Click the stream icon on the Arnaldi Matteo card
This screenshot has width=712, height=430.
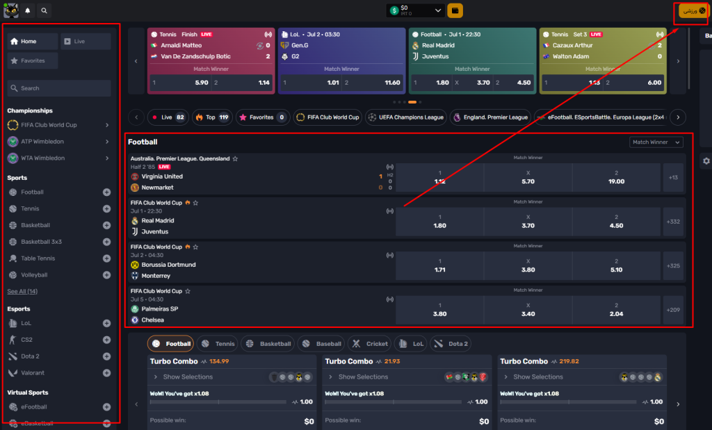pyautogui.click(x=268, y=35)
